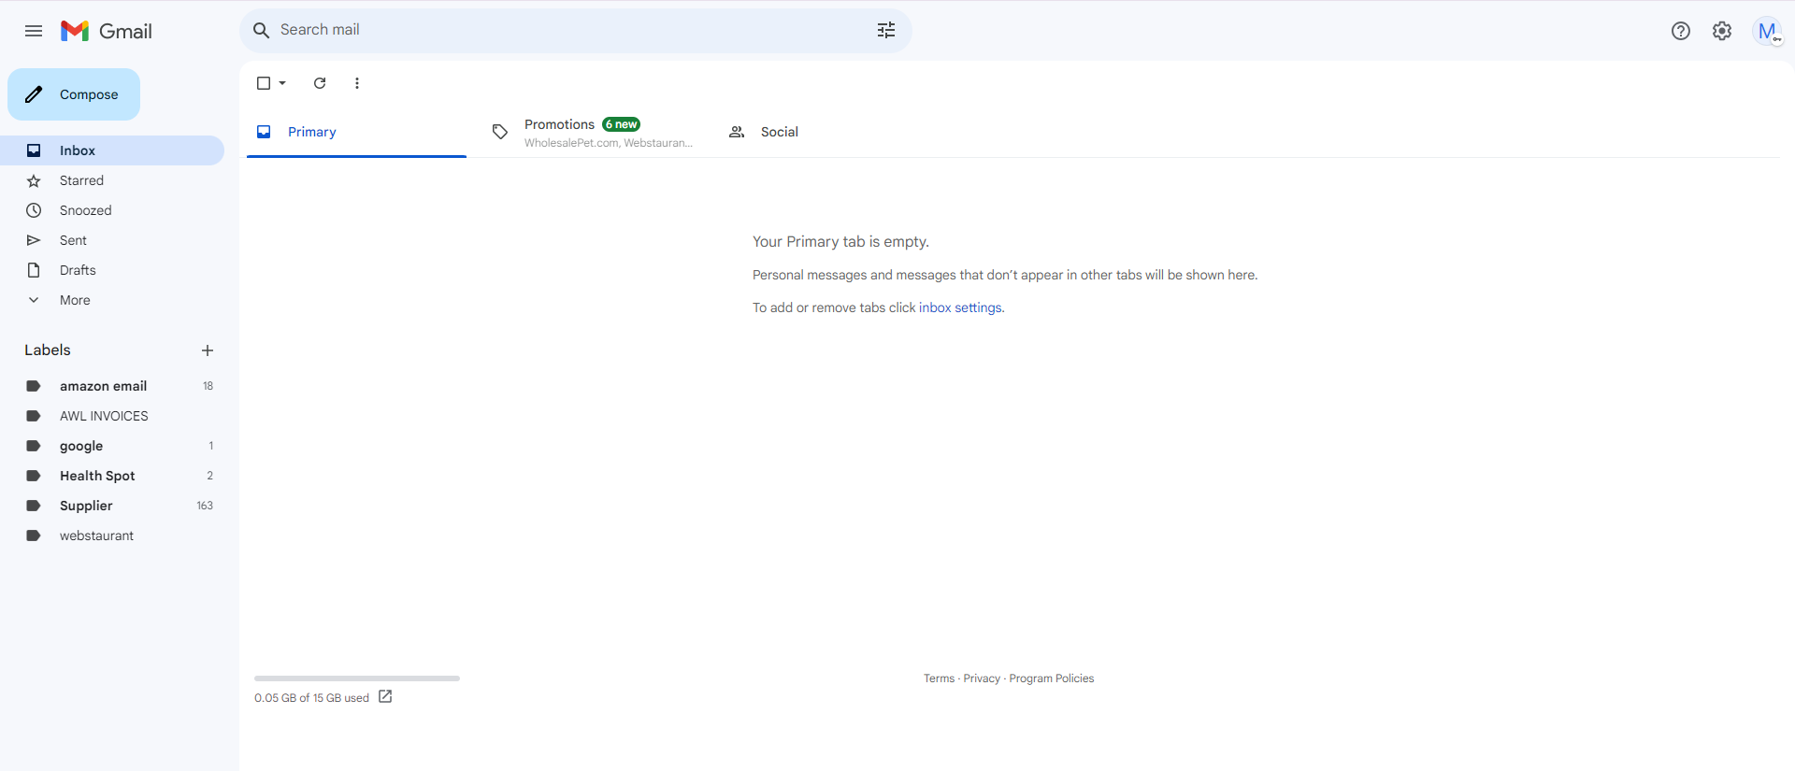Click the storage usage progress bar
1795x771 pixels.
tap(357, 678)
